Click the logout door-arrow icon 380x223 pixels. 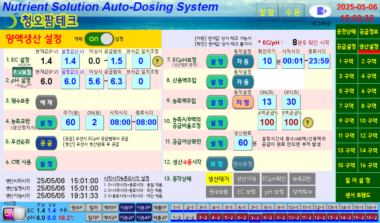pyautogui.click(x=320, y=11)
